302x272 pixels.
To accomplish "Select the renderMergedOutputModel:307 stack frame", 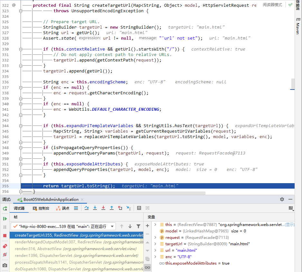I will coord(76,242).
